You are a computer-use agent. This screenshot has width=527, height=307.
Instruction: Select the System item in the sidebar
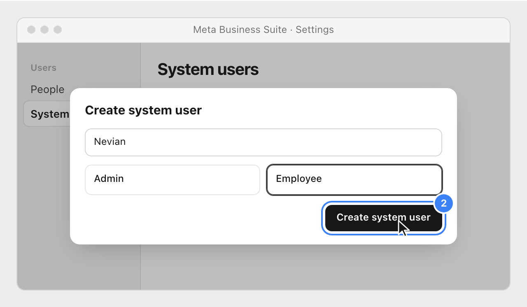pos(47,114)
